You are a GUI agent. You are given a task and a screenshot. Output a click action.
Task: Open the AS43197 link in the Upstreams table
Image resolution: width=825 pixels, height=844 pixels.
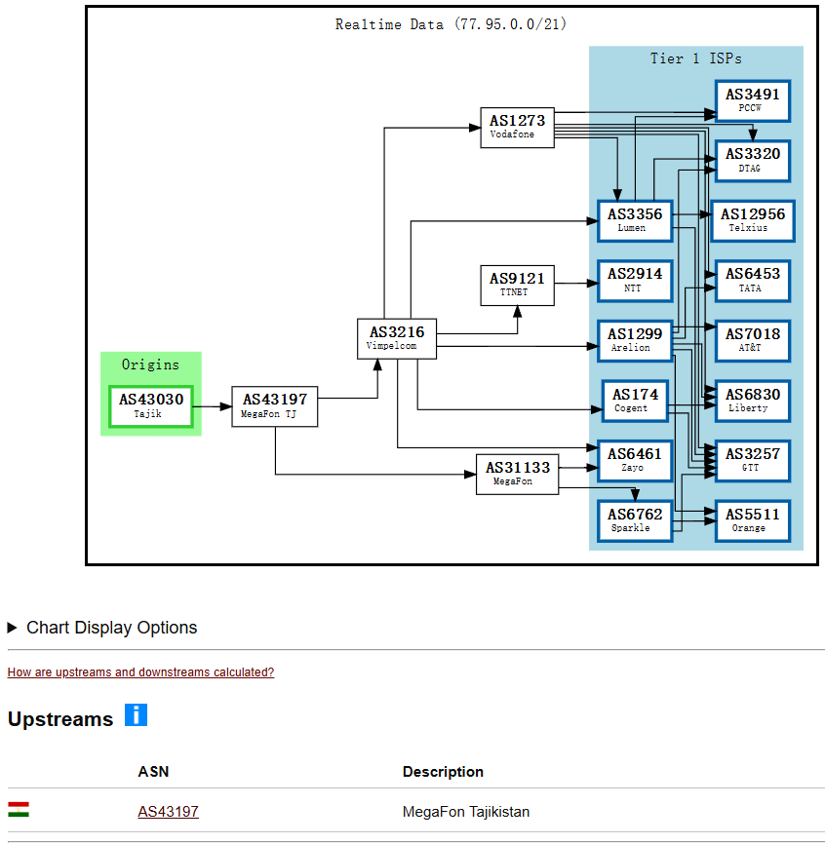[x=168, y=811]
